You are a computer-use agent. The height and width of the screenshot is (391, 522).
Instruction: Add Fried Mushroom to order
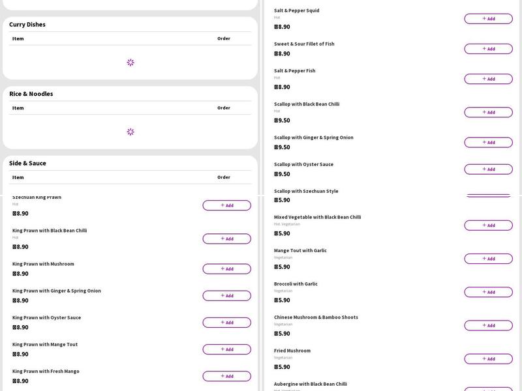(x=488, y=358)
